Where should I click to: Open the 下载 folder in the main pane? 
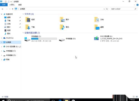(x=30, y=27)
